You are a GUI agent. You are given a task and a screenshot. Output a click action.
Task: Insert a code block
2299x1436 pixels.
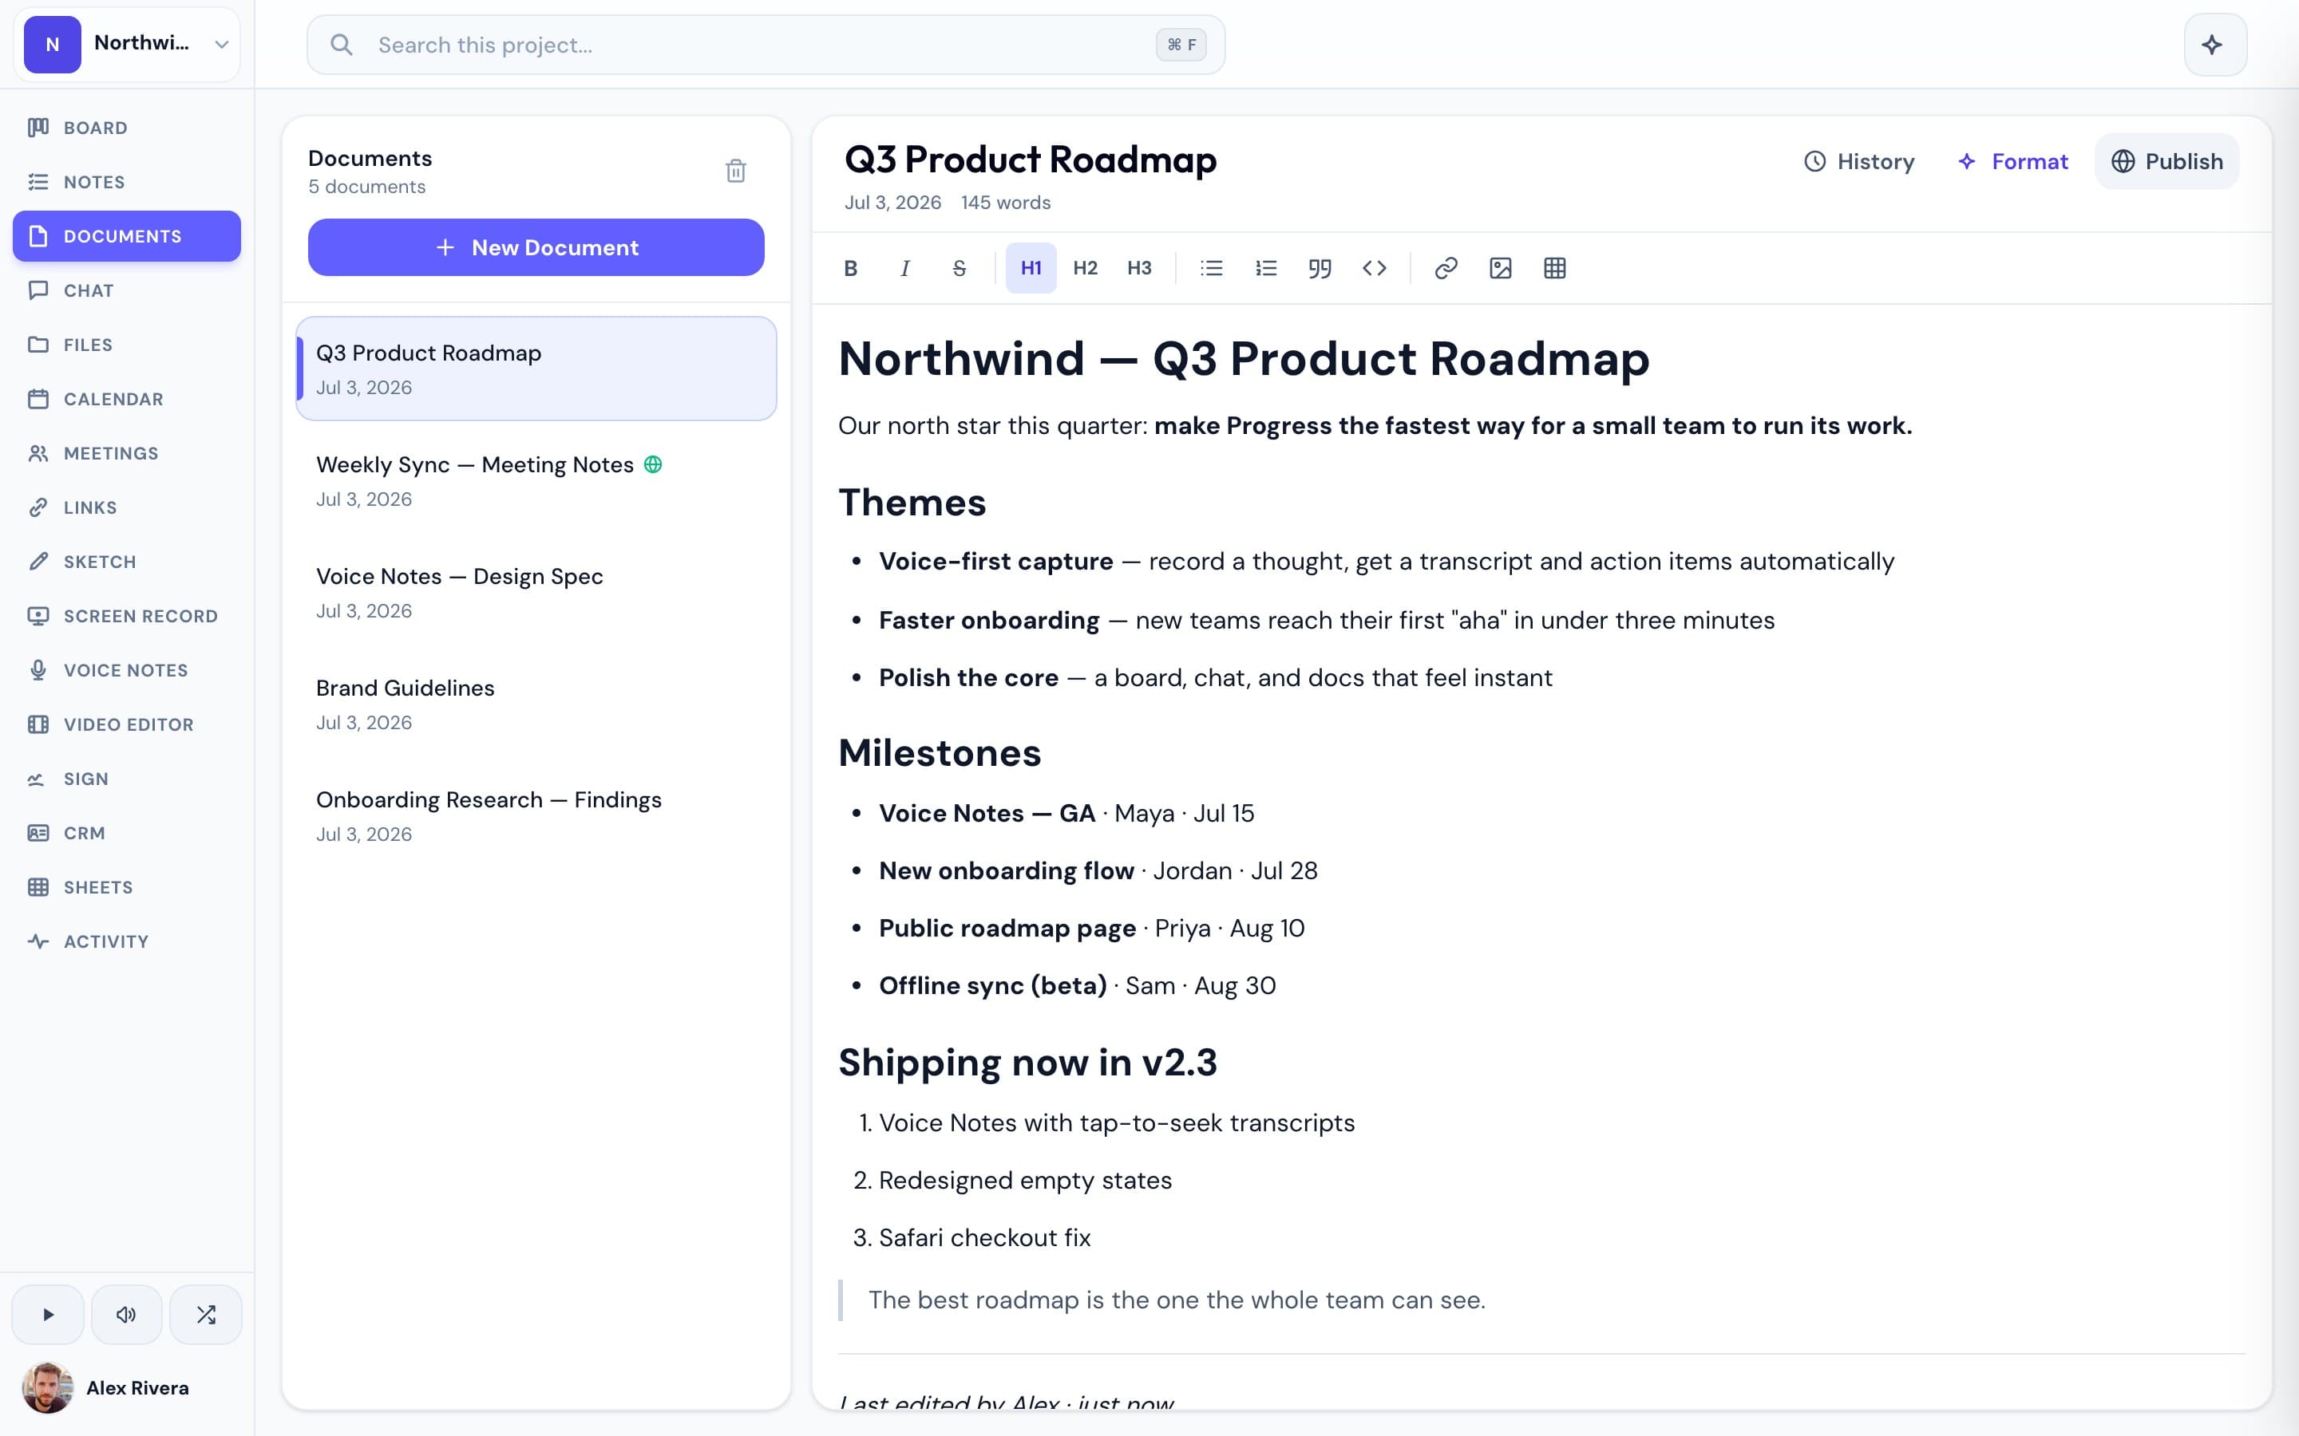point(1374,268)
